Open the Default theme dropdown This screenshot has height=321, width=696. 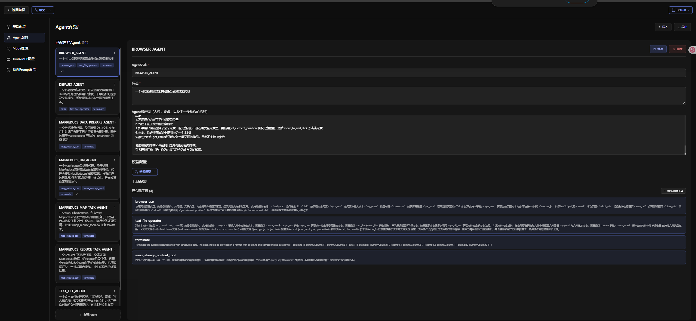(680, 10)
